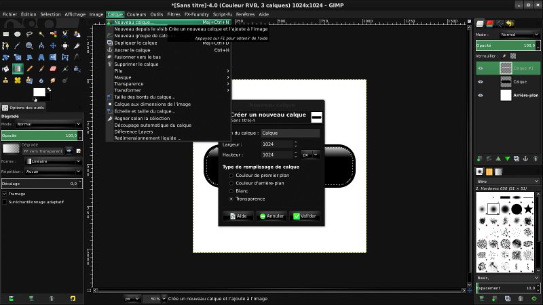
Task: Open the 'Basic,' brush tag dropdown
Action: (x=508, y=278)
